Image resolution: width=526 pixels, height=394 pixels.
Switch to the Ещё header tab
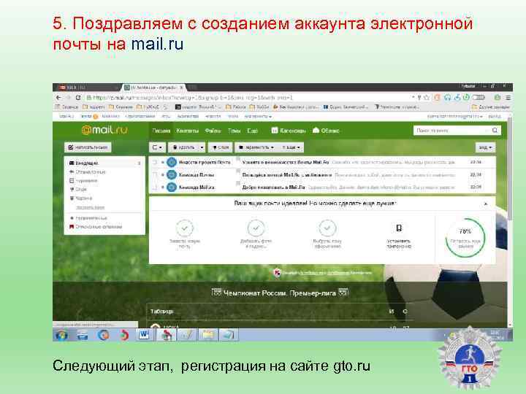coord(252,131)
